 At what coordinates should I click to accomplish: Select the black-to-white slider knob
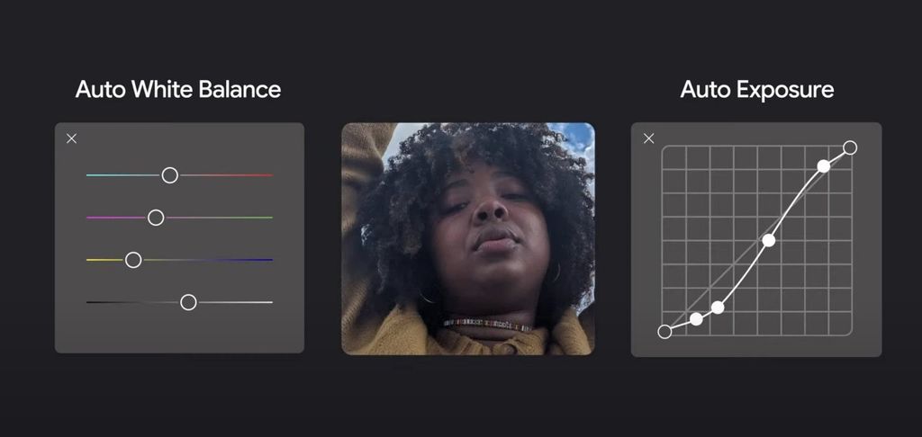pos(188,302)
